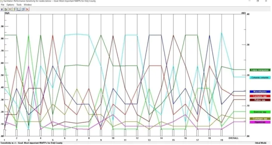This screenshot has width=272, height=145.
Task: Click criterion 5 weight bar
Action: [x=53, y=133]
